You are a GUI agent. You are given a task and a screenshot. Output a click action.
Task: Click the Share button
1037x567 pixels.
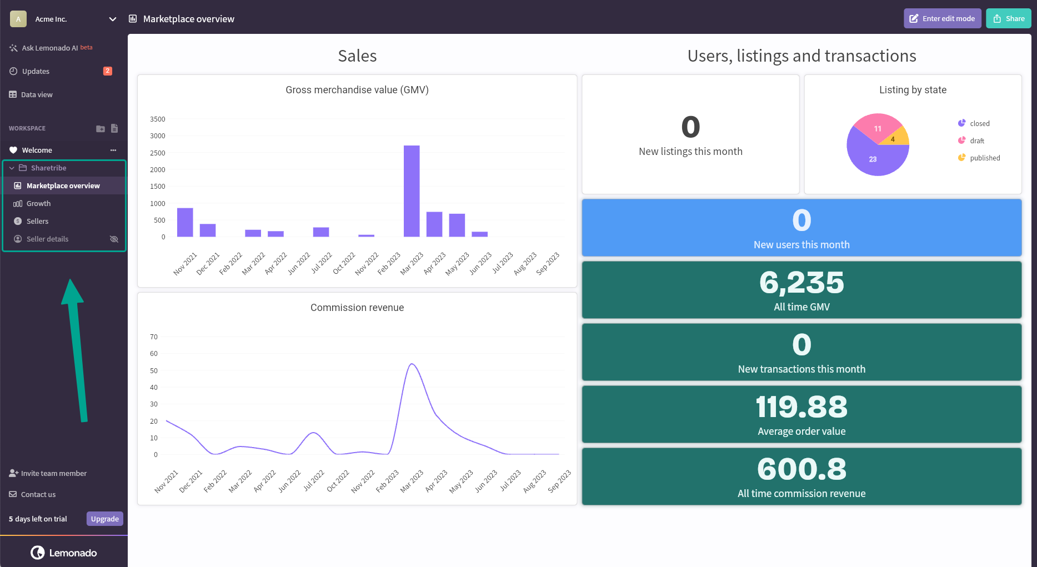(1008, 18)
